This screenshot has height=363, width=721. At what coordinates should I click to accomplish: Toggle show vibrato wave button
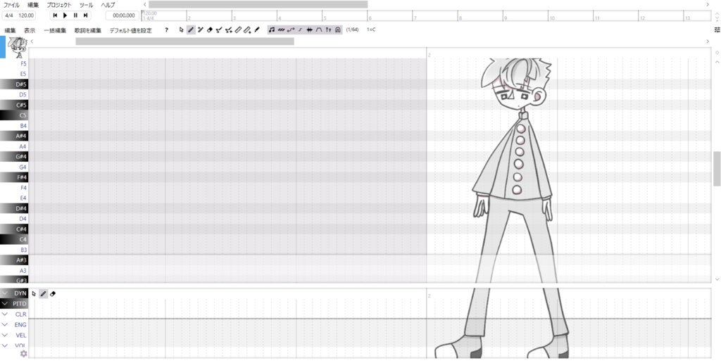coord(282,30)
